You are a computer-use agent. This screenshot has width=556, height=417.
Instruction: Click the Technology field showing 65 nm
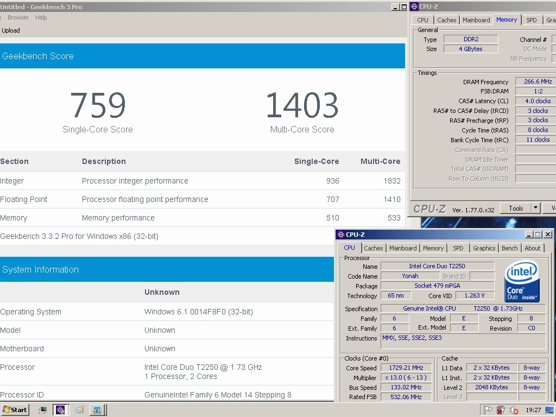(x=396, y=295)
